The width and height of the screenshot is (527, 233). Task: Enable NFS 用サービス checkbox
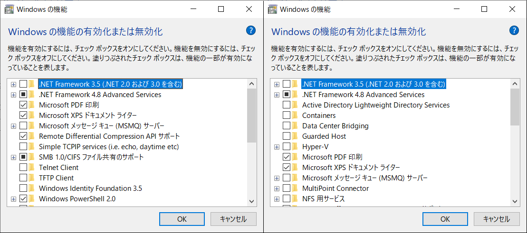(x=287, y=198)
